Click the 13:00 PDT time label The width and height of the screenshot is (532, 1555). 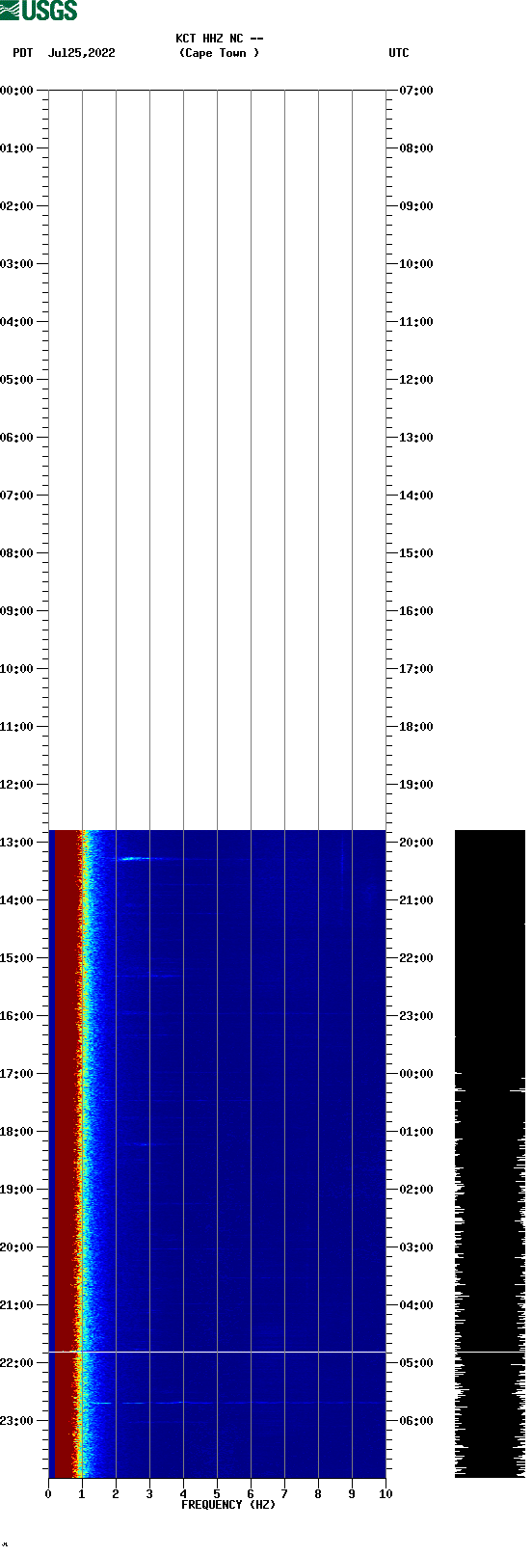[x=17, y=843]
